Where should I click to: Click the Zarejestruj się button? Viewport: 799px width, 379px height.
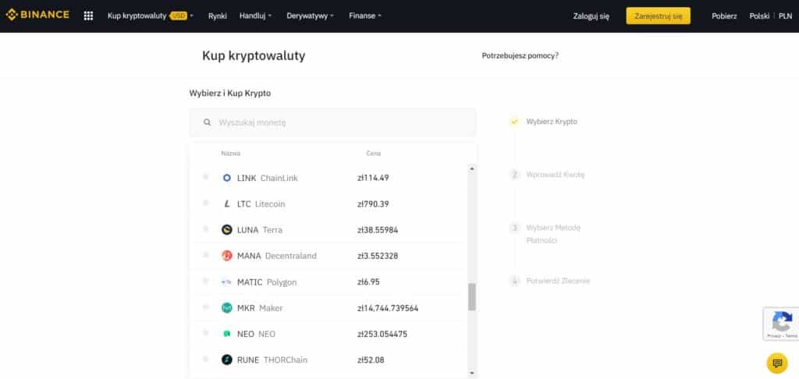(x=659, y=16)
